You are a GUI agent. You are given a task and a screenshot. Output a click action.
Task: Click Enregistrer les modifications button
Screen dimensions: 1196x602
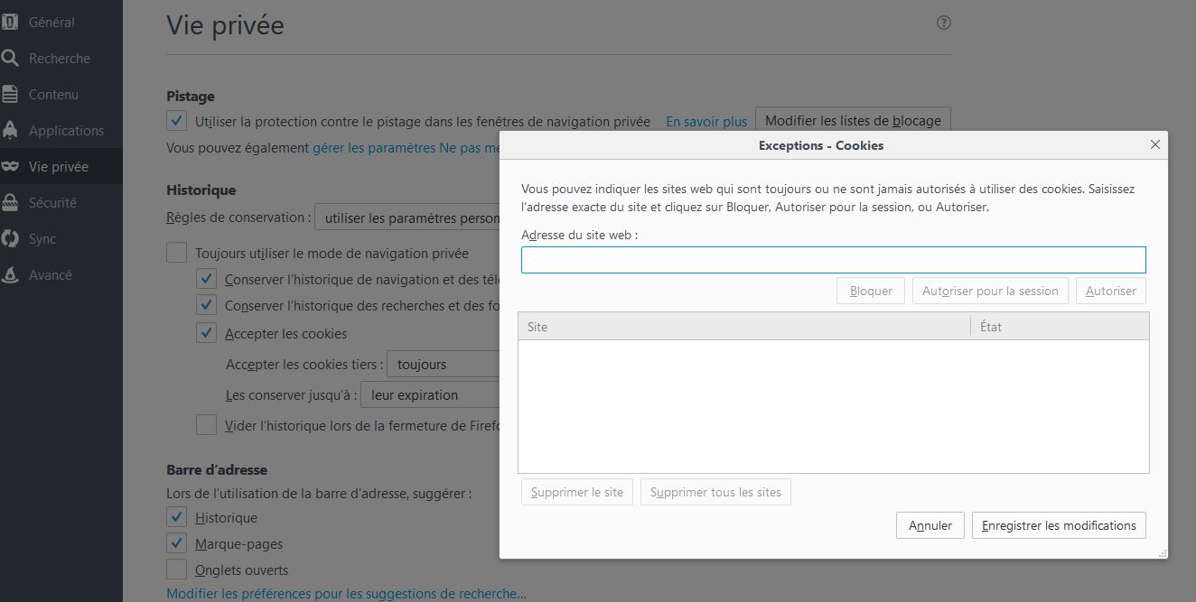pyautogui.click(x=1059, y=525)
